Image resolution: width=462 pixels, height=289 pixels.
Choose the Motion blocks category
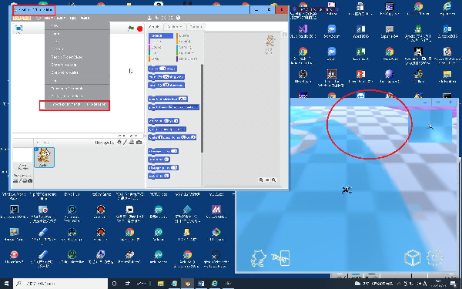pos(161,35)
